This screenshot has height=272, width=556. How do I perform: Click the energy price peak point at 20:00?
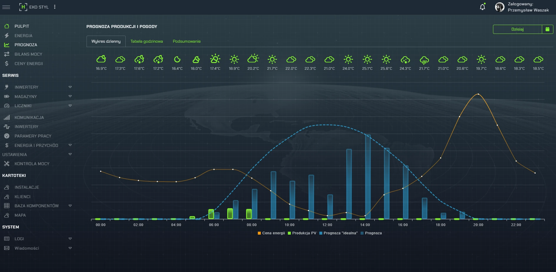[x=478, y=94]
